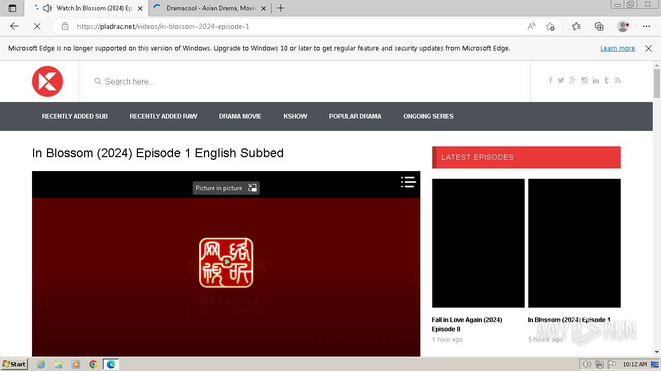Click the scrollbar down arrow

point(657,352)
